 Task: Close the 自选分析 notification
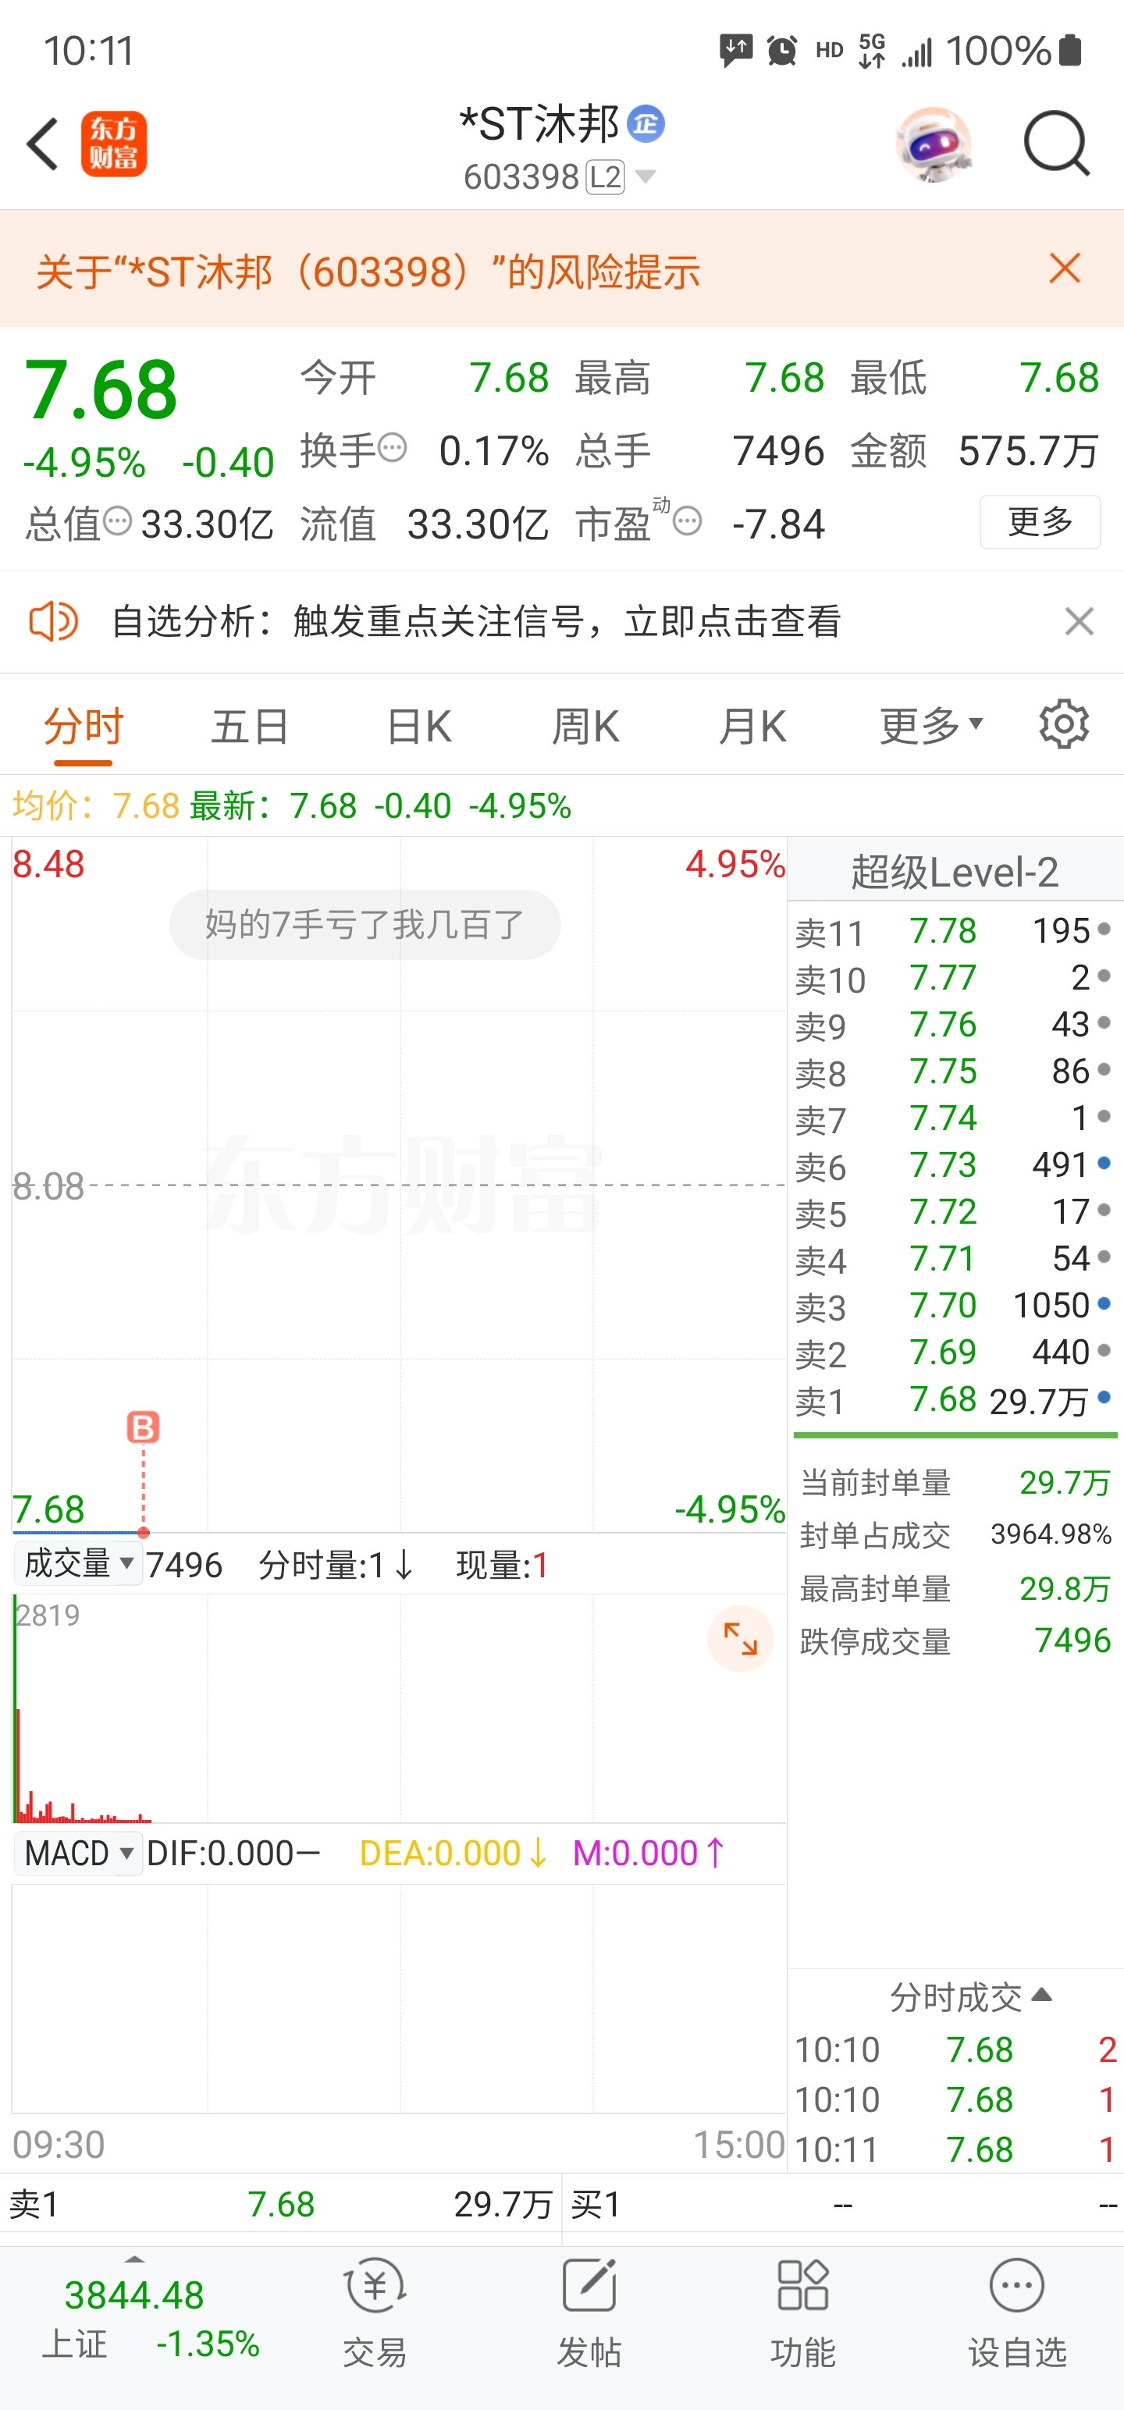pyautogui.click(x=1079, y=621)
